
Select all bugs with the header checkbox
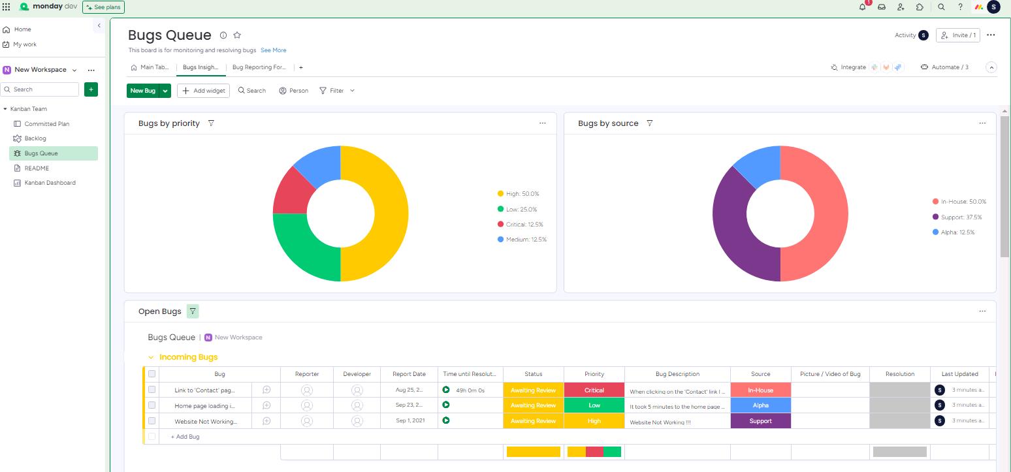152,374
